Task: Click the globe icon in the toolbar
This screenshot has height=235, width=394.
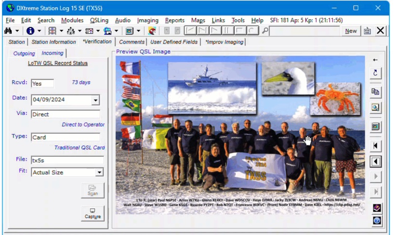Action: 152,31
